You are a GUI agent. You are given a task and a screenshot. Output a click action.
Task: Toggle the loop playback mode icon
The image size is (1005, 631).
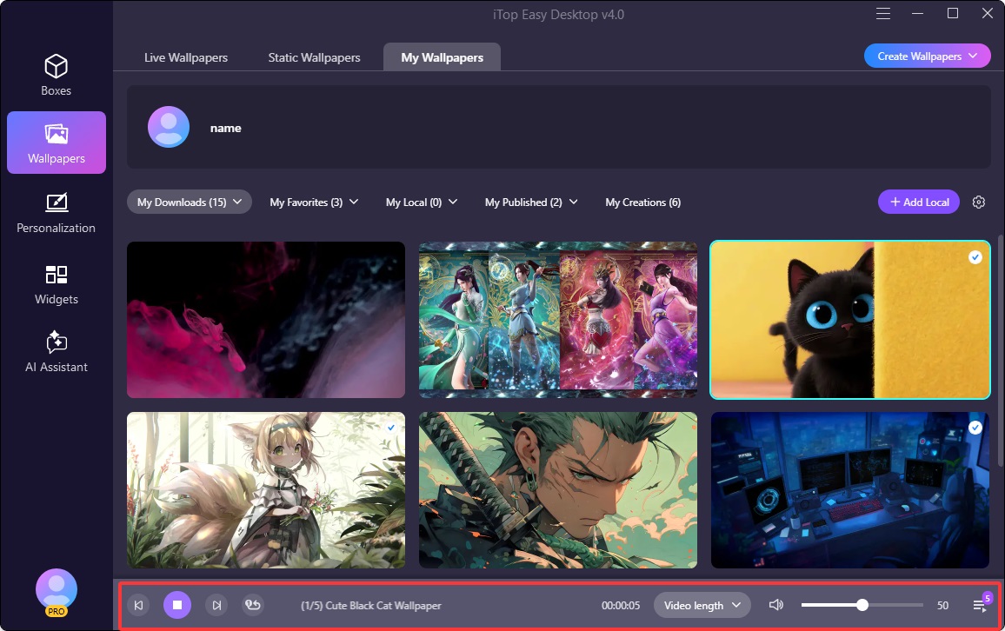[x=253, y=605]
